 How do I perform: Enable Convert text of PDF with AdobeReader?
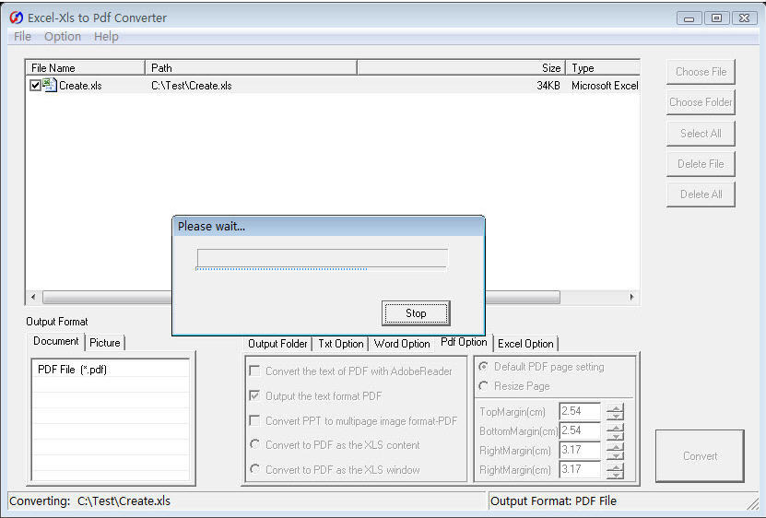[x=254, y=371]
